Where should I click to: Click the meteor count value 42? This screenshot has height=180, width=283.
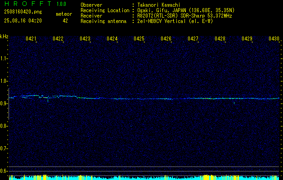coord(65,21)
